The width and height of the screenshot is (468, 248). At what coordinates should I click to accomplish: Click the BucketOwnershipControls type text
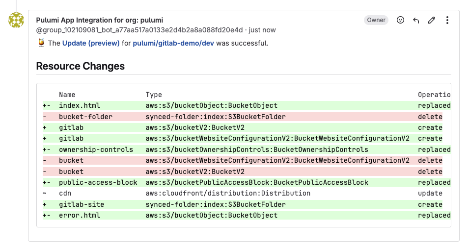point(257,149)
